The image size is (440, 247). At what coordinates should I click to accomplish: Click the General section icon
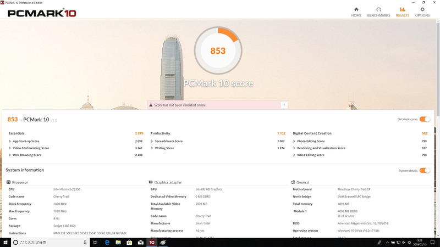click(293, 182)
